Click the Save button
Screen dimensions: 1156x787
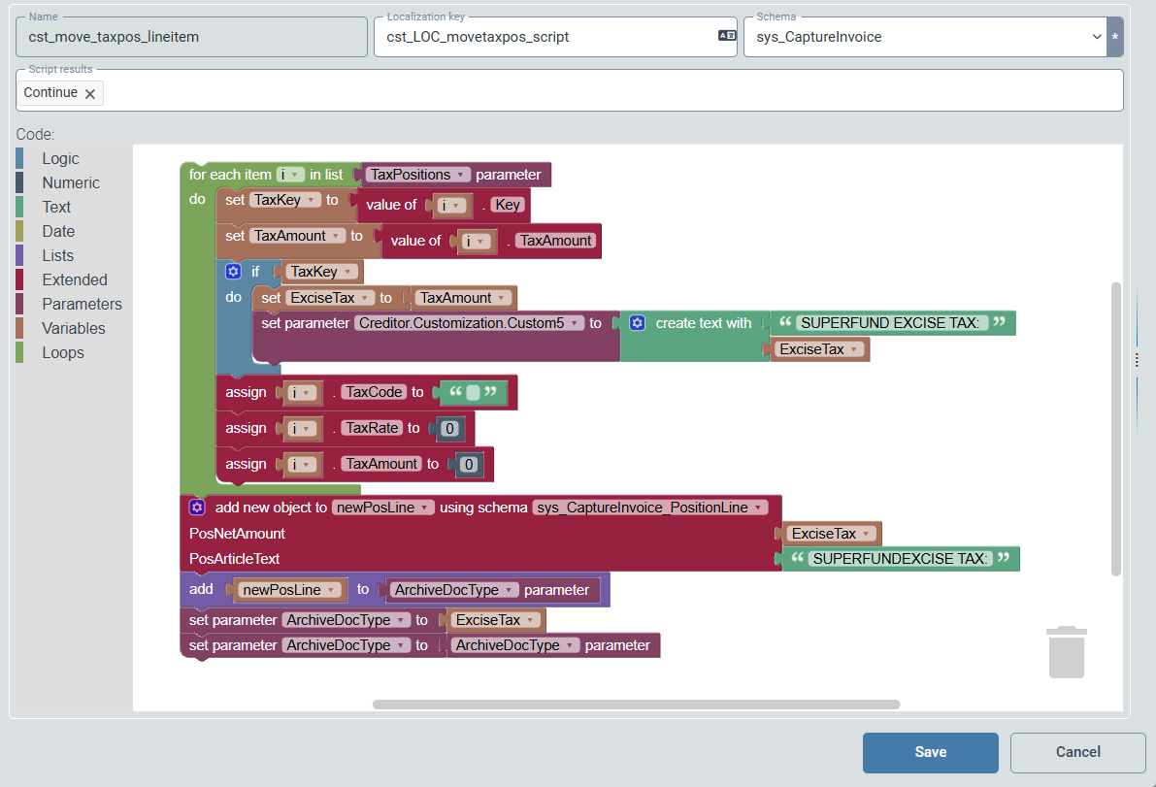coord(930,752)
